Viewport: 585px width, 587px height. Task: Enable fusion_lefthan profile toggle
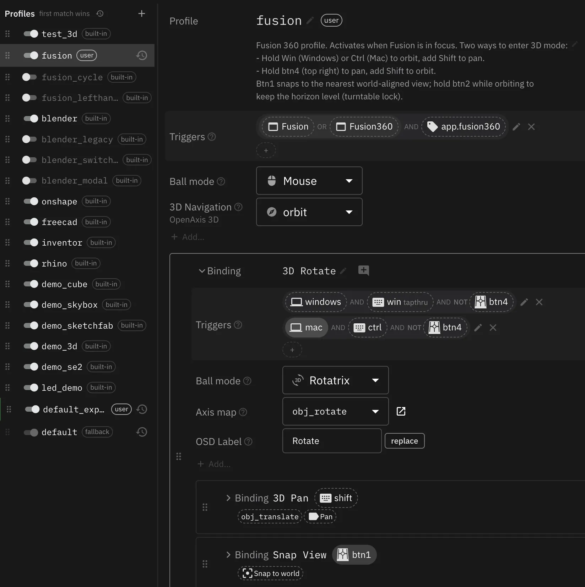[x=29, y=98]
